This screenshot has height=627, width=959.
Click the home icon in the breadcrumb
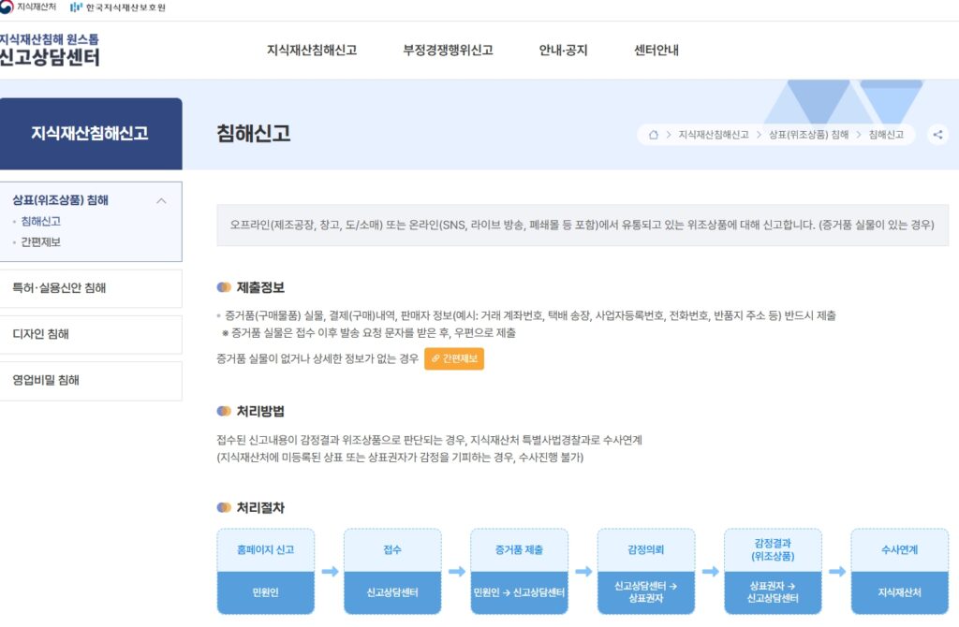pos(653,135)
